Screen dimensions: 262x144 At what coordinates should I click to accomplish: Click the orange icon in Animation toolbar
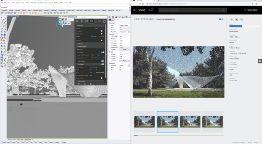pyautogui.click(x=66, y=19)
